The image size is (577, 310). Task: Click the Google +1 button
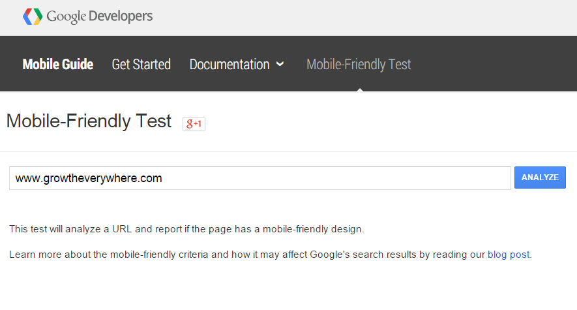[194, 124]
